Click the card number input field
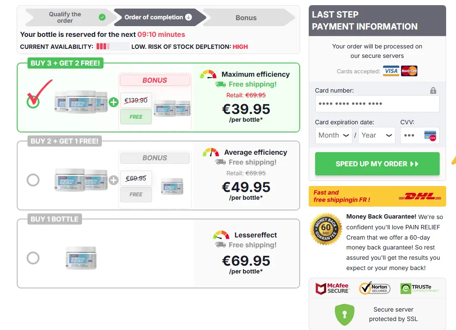The image size is (456, 330). (x=377, y=104)
